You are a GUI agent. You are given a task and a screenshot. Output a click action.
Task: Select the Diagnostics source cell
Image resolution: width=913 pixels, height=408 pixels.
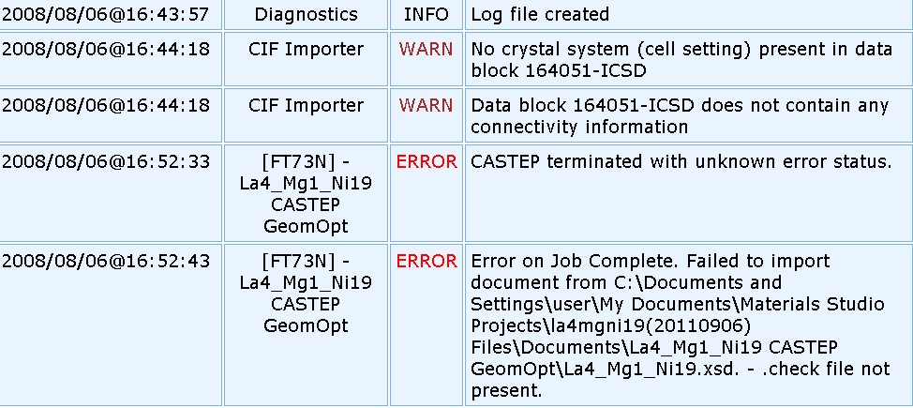coord(306,15)
